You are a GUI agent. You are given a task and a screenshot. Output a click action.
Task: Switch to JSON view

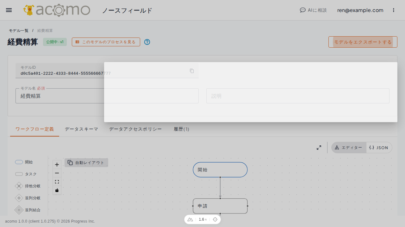(x=379, y=148)
